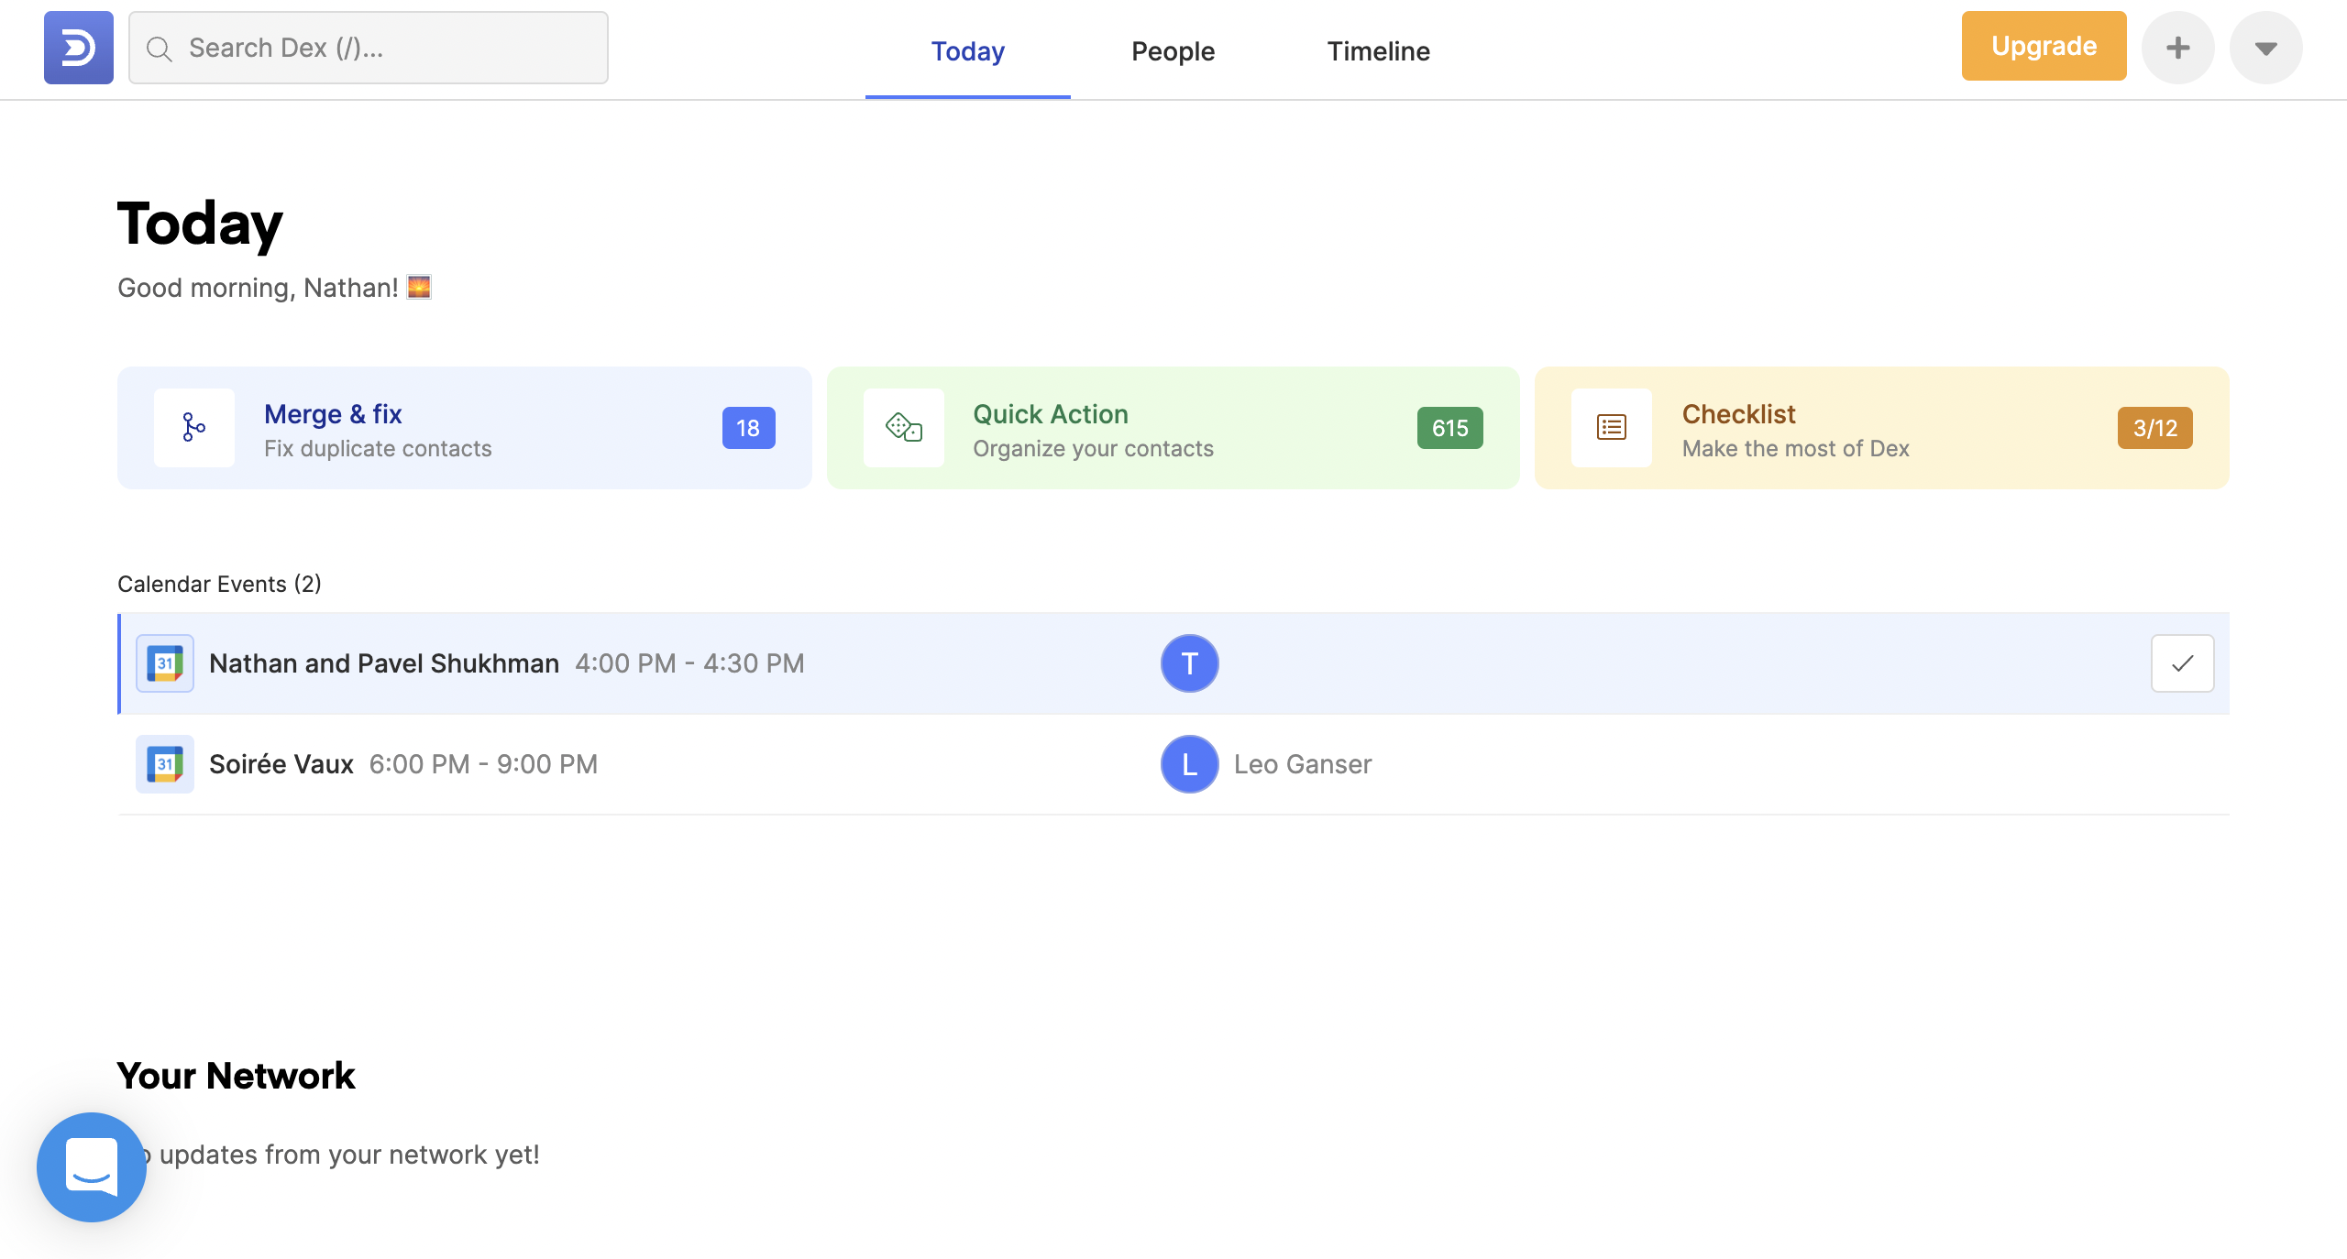This screenshot has width=2347, height=1259.
Task: Click the 6:00 PM - 9:00 PM time
Action: (483, 764)
